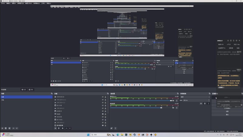The image size is (243, 137).
Task: Open the 场景集合(S) menu
Action: point(36,3)
